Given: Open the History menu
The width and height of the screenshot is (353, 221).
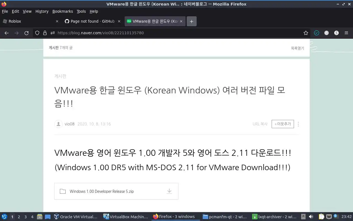Looking at the screenshot, I should tap(42, 11).
